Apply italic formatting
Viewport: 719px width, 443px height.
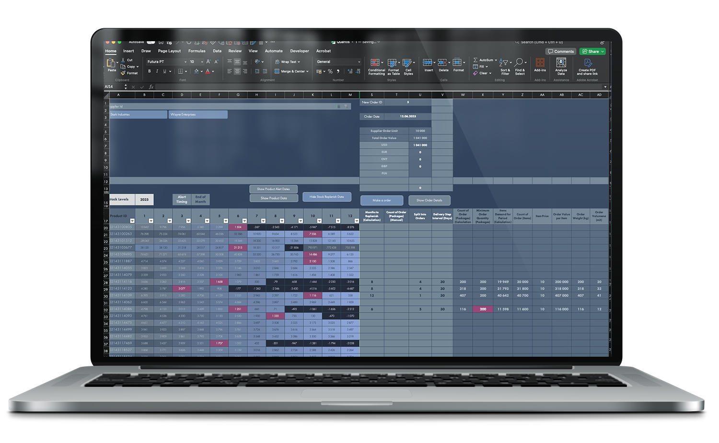tap(157, 71)
